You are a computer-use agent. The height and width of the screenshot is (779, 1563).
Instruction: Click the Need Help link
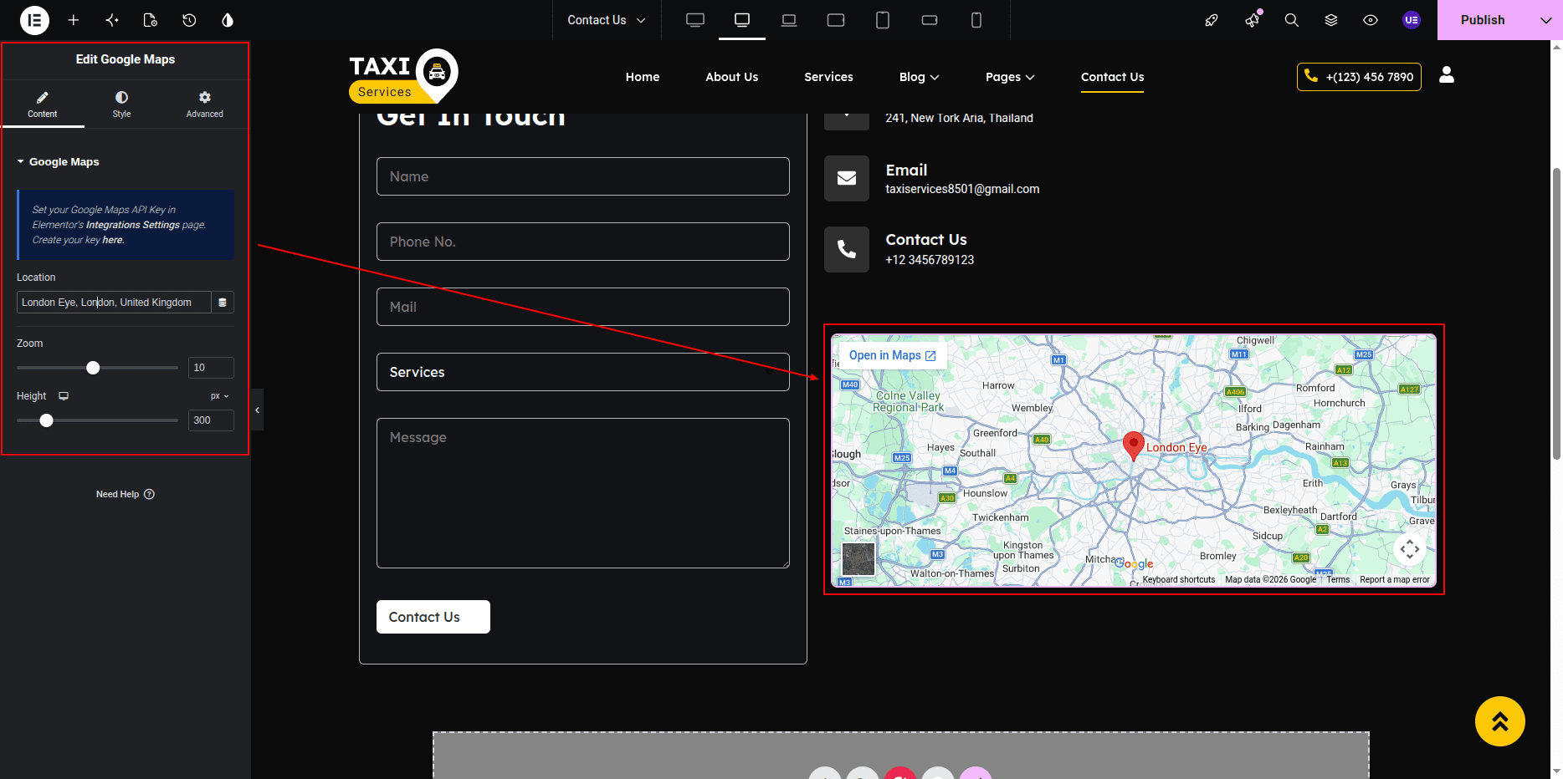[x=126, y=494]
